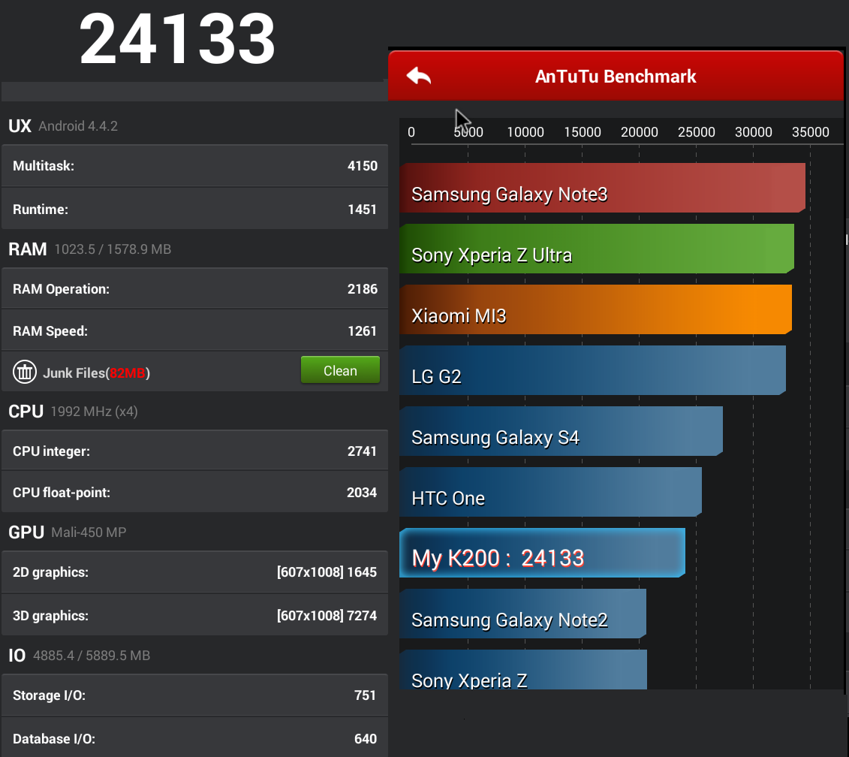Select the CPU float-point row
The image size is (849, 757).
tap(195, 492)
